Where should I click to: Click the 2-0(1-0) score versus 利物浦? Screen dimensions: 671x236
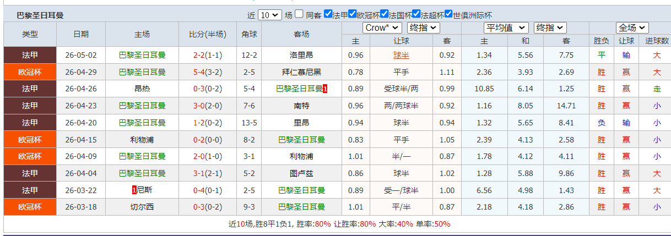pyautogui.click(x=207, y=156)
